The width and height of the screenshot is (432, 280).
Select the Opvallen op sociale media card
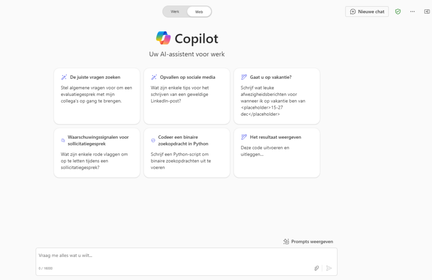tap(187, 96)
